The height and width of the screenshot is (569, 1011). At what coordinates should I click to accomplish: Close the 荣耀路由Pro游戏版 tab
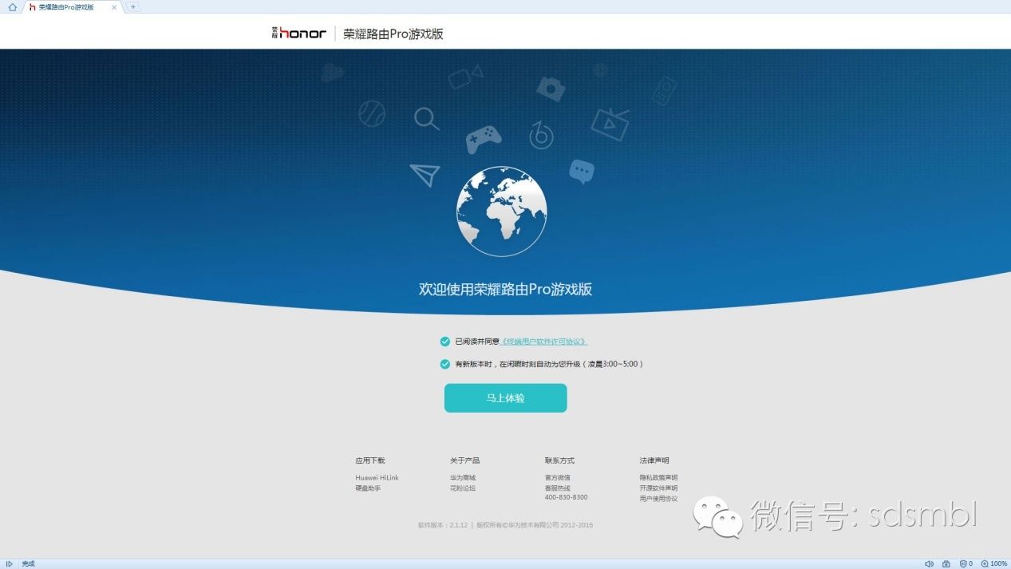(114, 7)
